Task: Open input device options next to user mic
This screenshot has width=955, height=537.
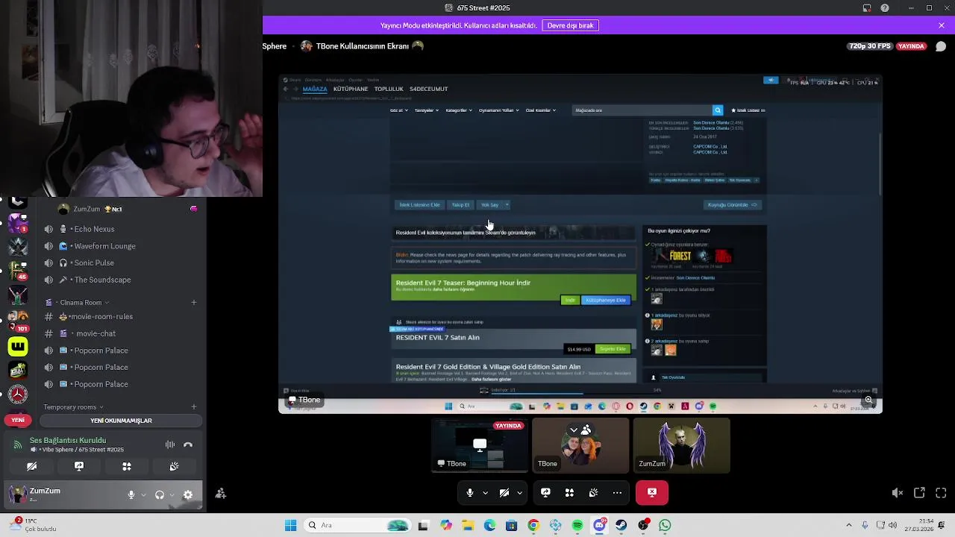Action: click(x=143, y=494)
